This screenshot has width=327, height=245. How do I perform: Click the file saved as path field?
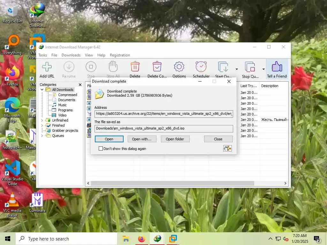coord(164,128)
